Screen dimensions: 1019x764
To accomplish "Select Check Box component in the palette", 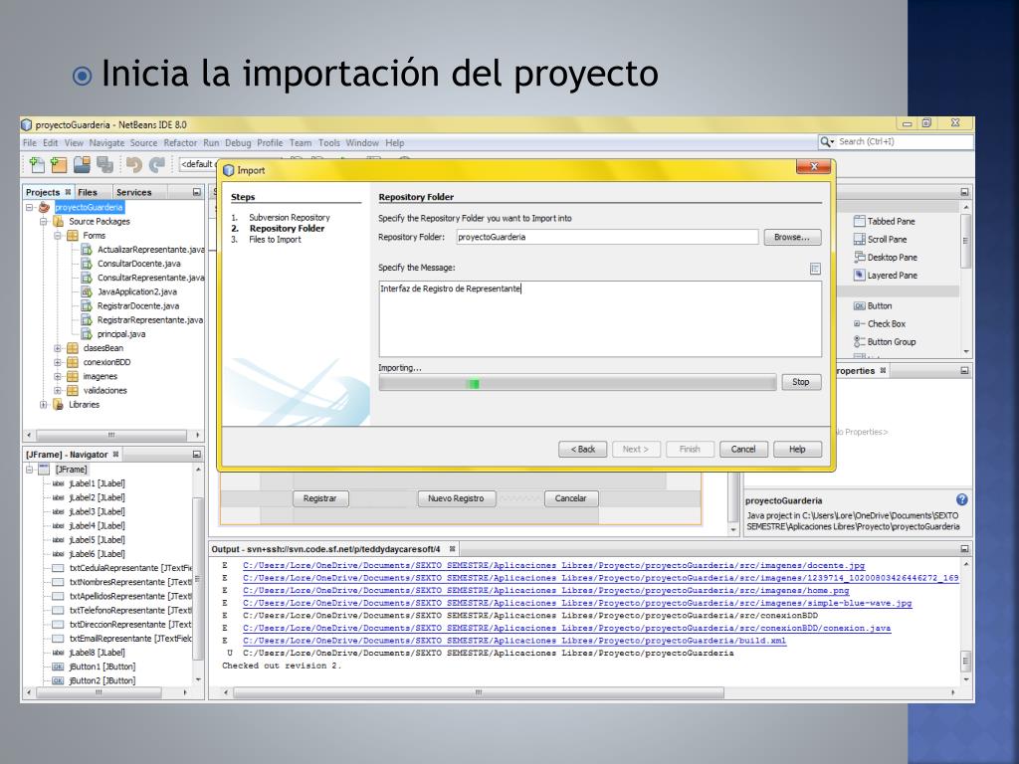I will click(x=880, y=323).
